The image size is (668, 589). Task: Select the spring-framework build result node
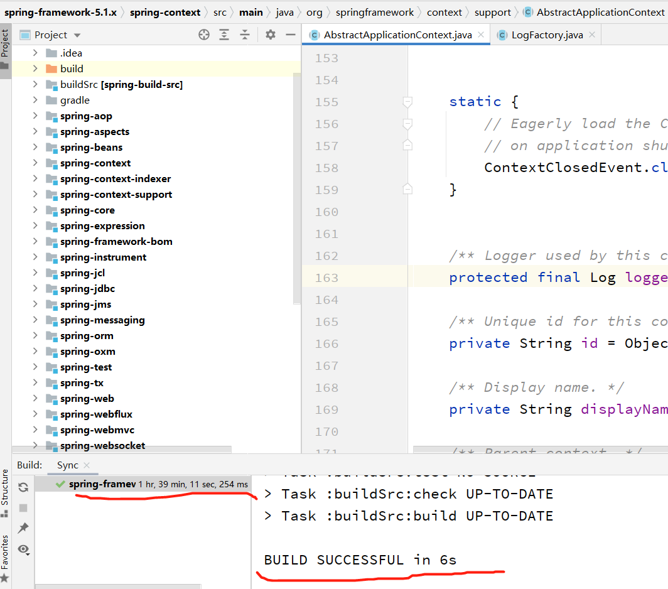click(x=143, y=484)
